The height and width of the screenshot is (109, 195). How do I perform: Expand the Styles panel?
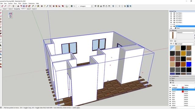[x=170, y=78]
